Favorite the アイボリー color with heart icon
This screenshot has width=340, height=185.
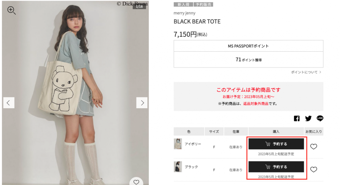coord(313,147)
